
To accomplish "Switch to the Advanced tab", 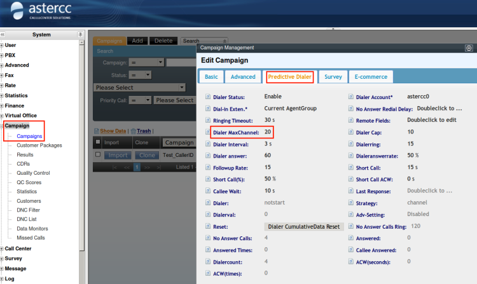I will point(242,77).
